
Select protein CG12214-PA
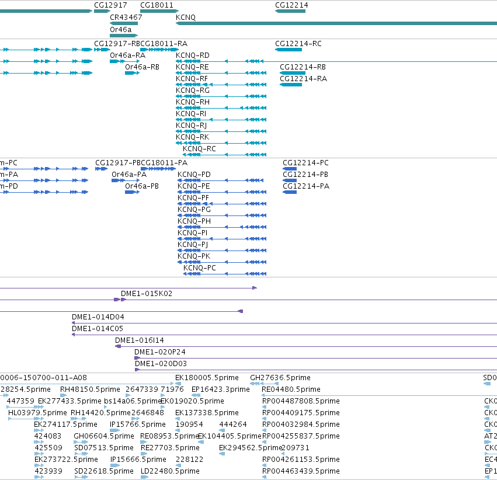tap(290, 192)
